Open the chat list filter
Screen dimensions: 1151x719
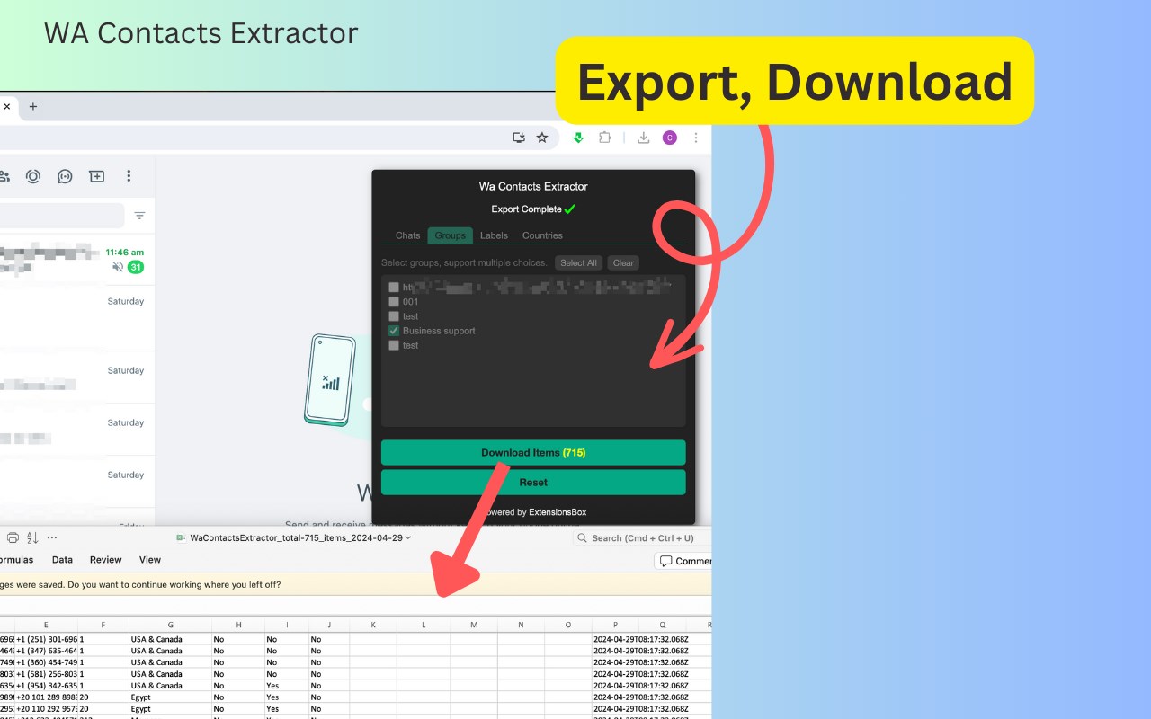point(139,216)
